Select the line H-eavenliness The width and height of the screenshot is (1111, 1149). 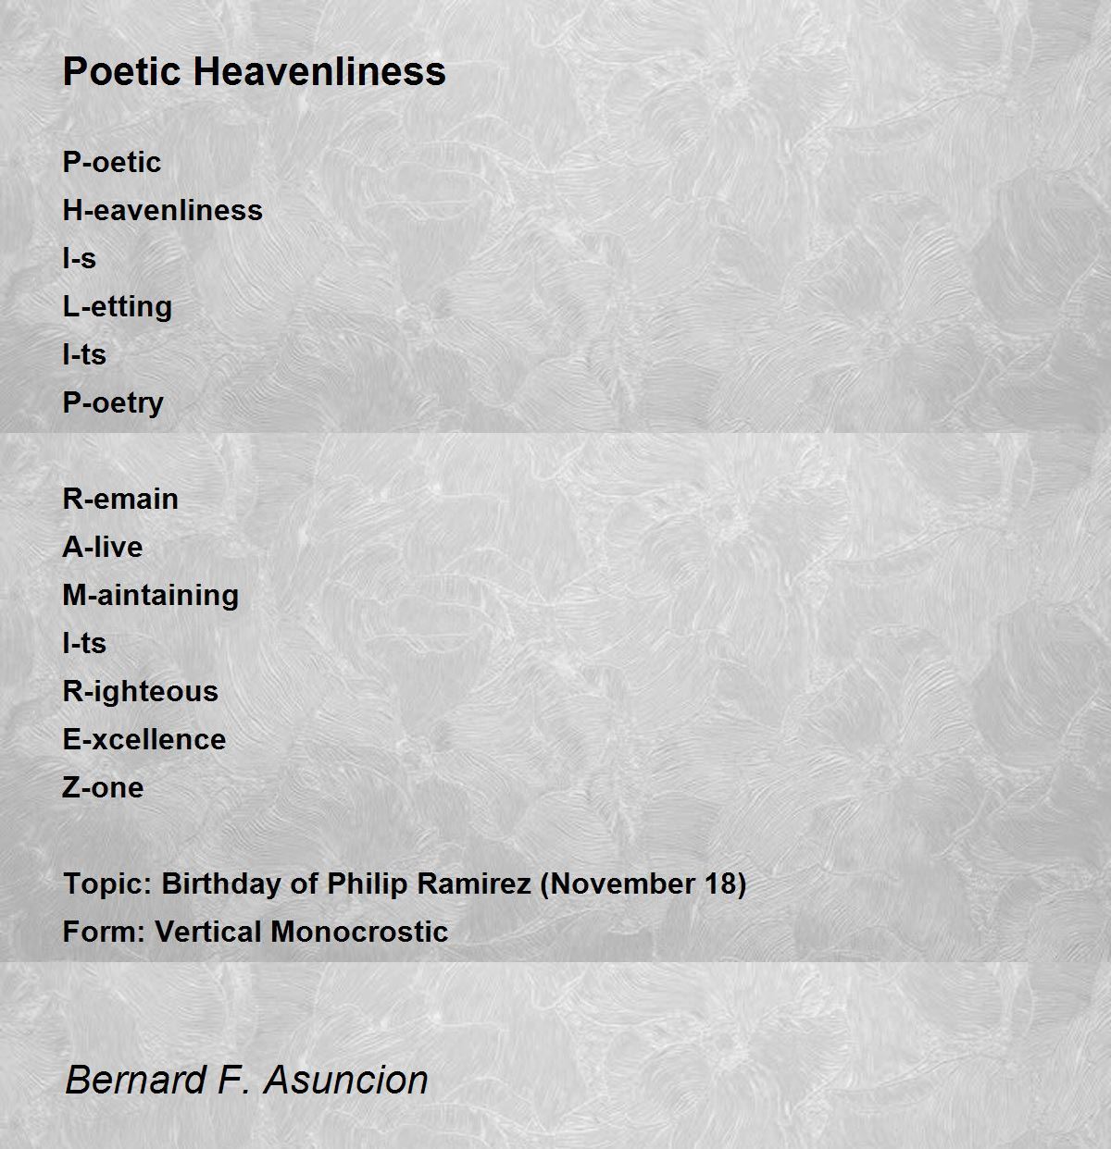(163, 210)
